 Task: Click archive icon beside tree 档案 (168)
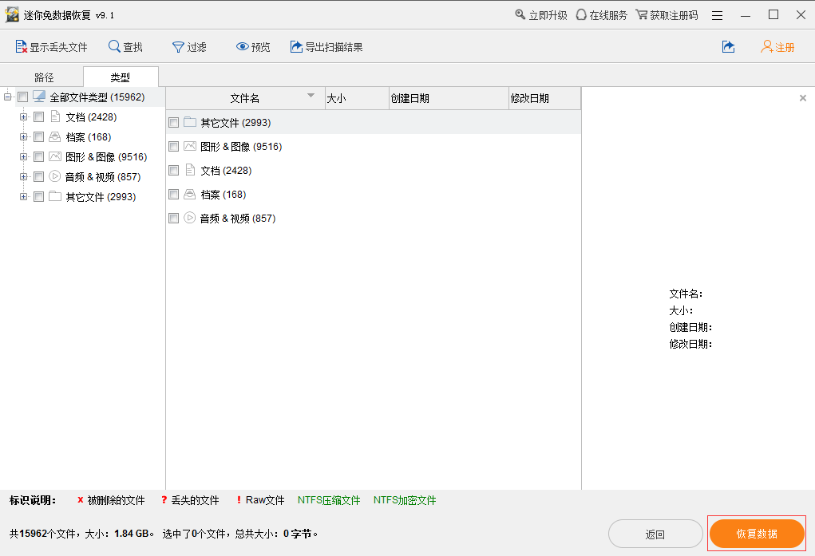[x=54, y=136]
